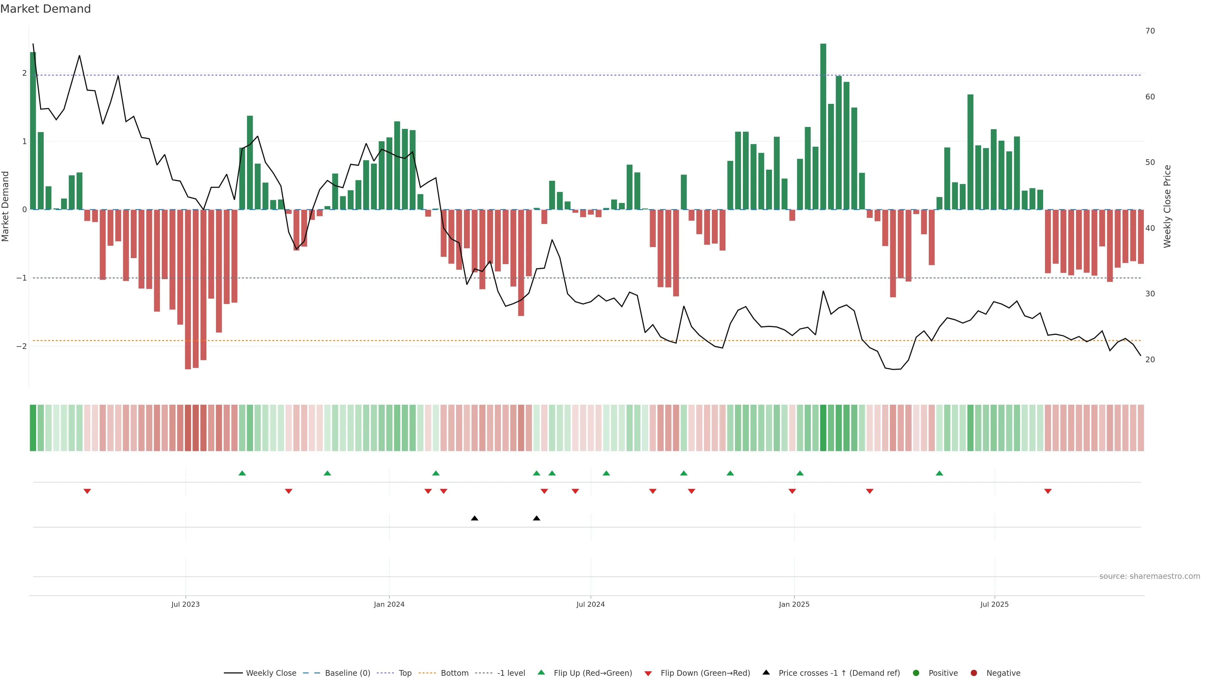Click the Jul 2024 axis label

591,604
